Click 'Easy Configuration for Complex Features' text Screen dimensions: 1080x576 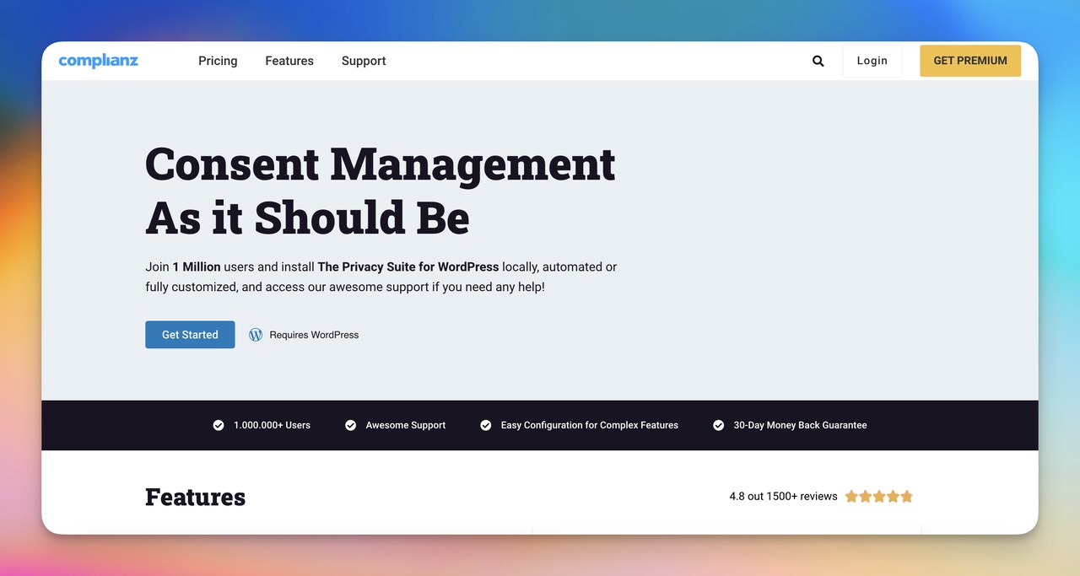tap(590, 425)
